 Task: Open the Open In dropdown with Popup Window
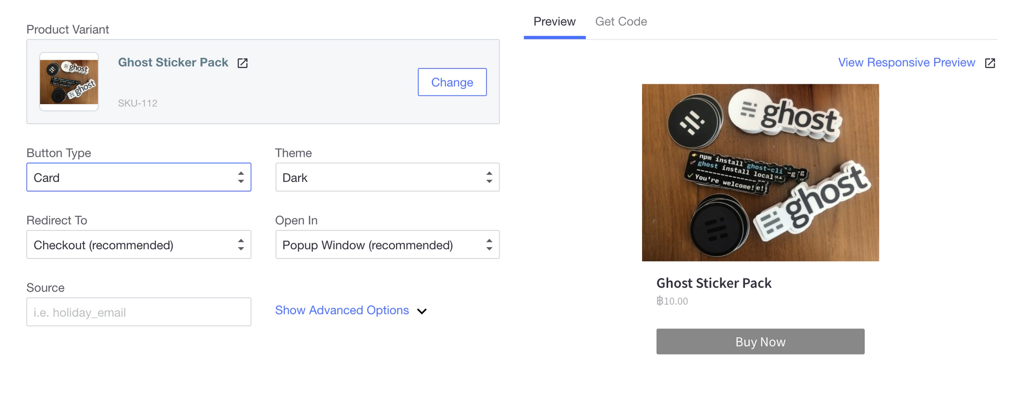tap(387, 245)
